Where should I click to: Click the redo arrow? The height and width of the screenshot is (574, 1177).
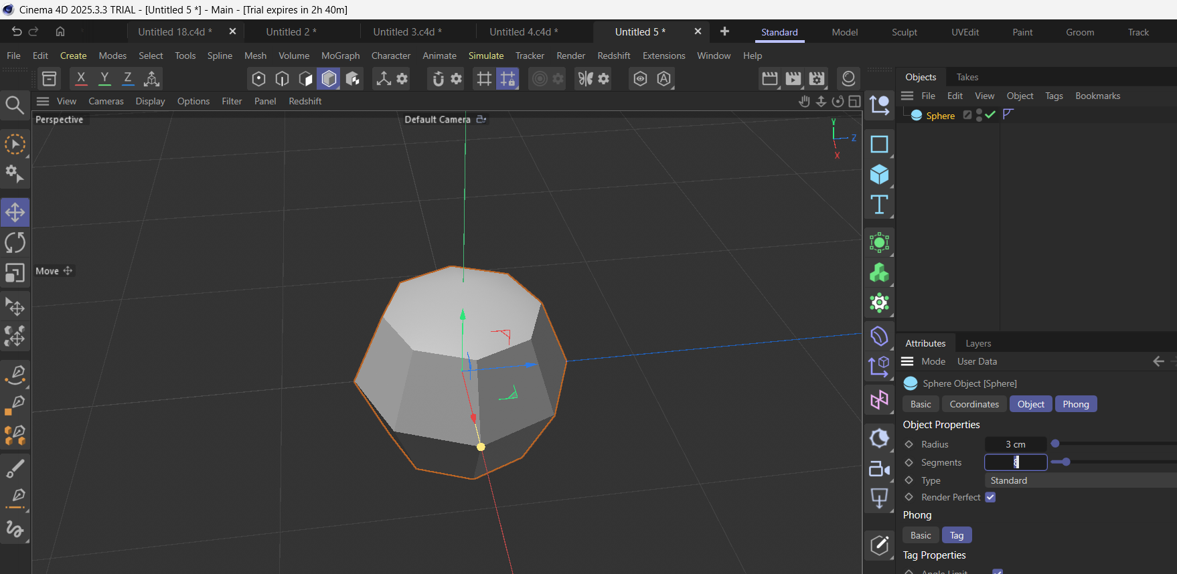click(33, 31)
